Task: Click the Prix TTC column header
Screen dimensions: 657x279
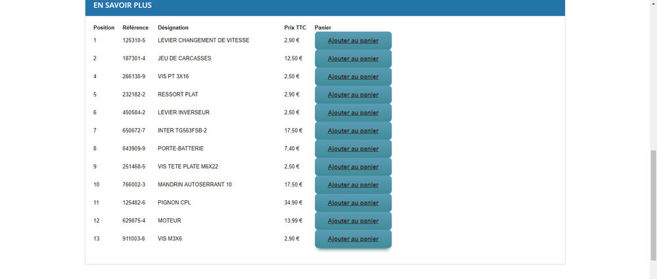Action: click(295, 28)
